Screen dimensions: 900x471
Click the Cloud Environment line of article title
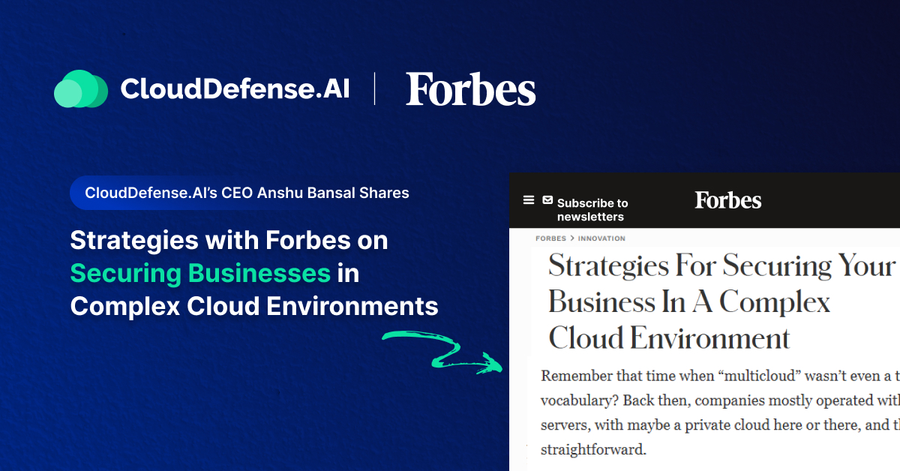click(669, 338)
